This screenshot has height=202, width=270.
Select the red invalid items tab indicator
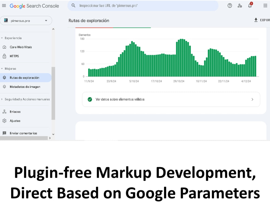[x=94, y=27]
